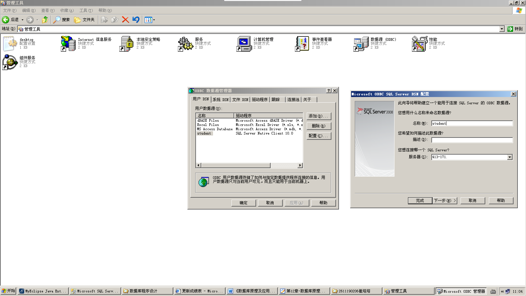
Task: Open the desktop configuration settings file icon
Action: coord(10,43)
